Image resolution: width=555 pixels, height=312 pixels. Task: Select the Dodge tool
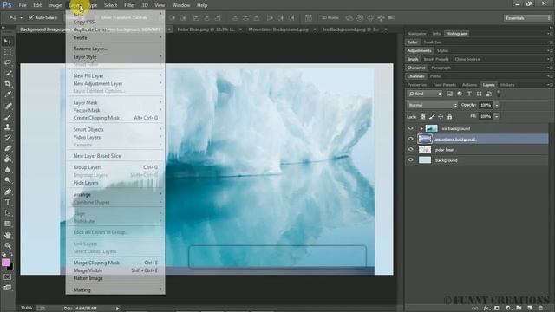(x=8, y=180)
